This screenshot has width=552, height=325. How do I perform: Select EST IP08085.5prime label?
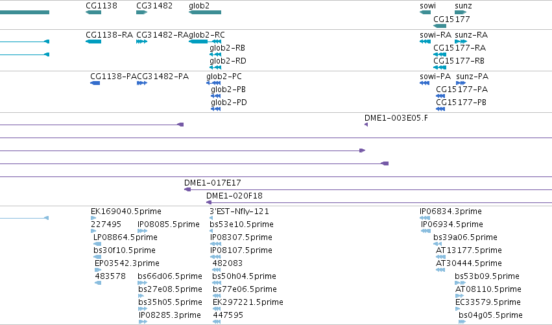pos(169,224)
